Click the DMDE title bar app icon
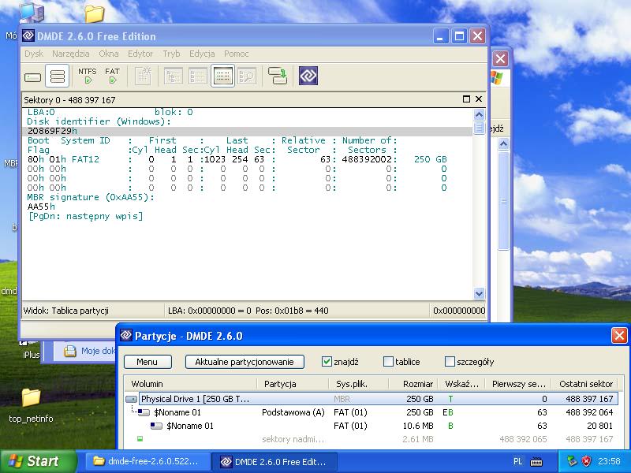The height and width of the screenshot is (473, 631). [28, 36]
